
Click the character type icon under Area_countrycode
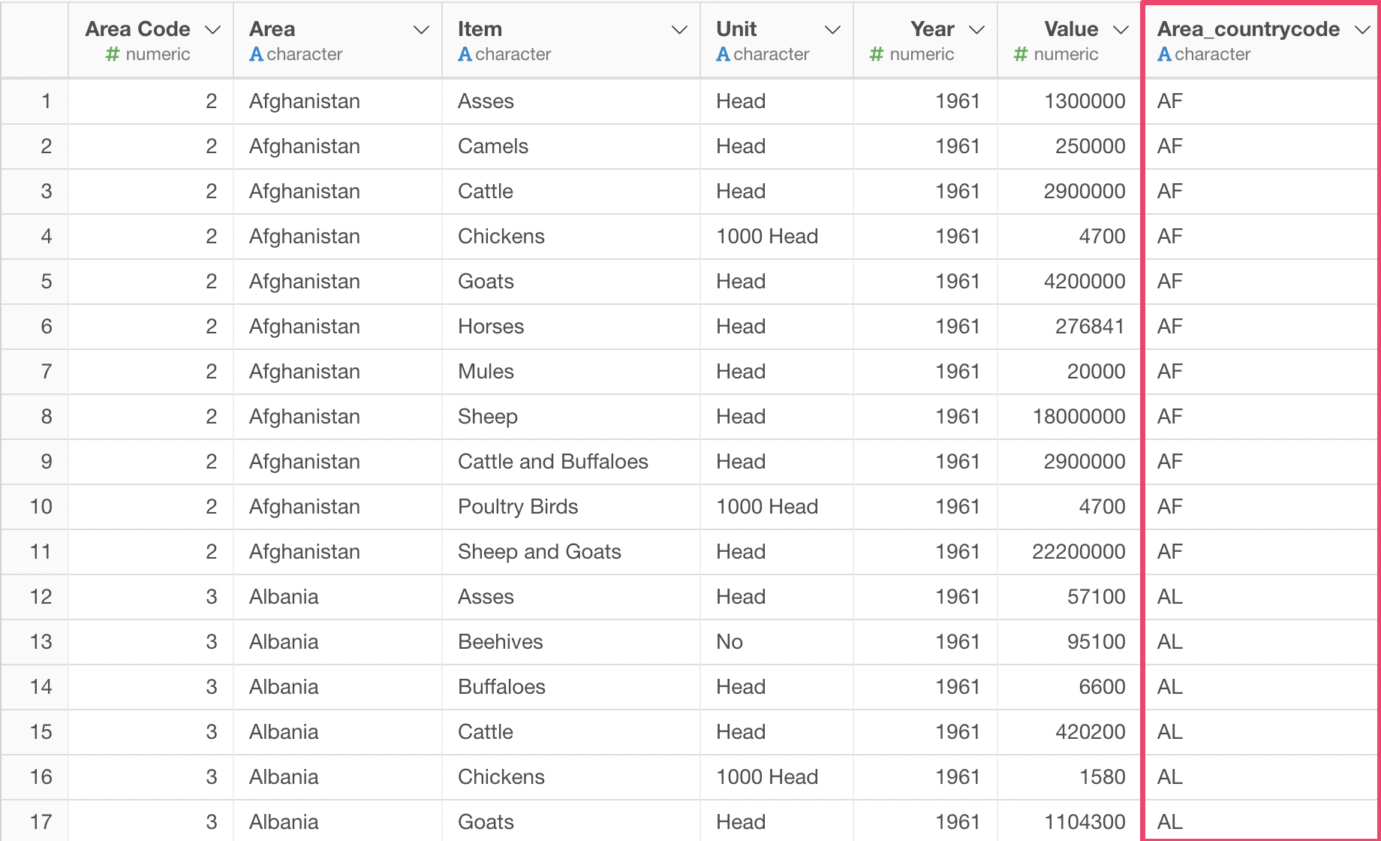[1164, 54]
